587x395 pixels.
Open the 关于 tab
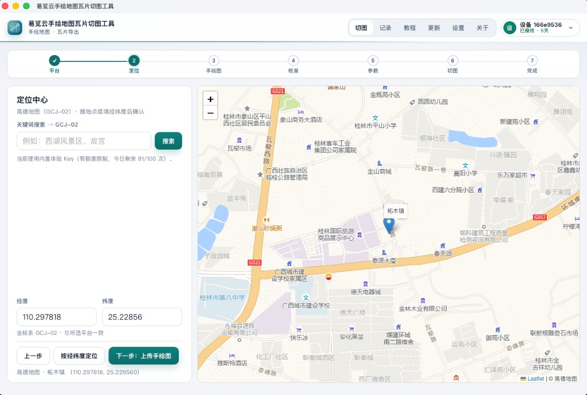(482, 28)
